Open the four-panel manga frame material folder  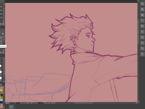(142, 32)
